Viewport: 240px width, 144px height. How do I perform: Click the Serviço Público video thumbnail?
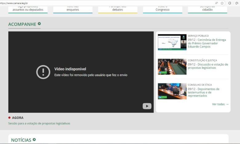(172, 42)
